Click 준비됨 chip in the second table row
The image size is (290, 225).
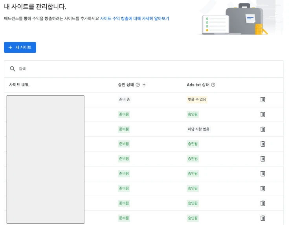click(124, 114)
